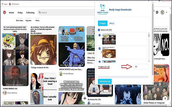Image resolution: width=172 pixels, height=107 pixels.
Task: Open the College students be like pin
Action: point(44,46)
